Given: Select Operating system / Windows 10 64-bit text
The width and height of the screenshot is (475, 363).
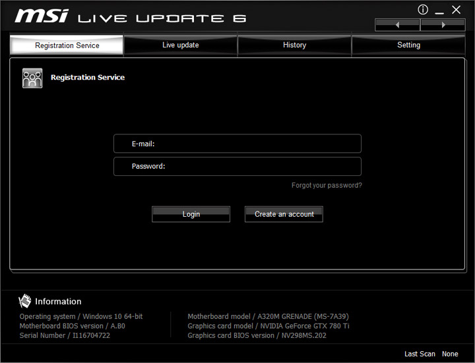Looking at the screenshot, I should point(81,316).
